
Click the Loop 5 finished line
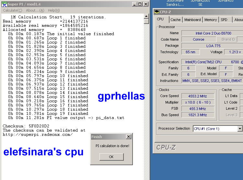pos(47,55)
